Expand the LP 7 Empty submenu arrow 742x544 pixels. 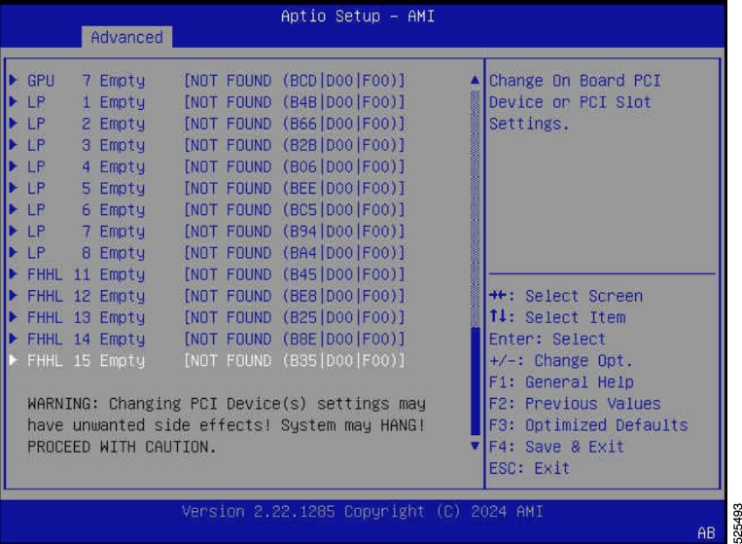click(14, 231)
